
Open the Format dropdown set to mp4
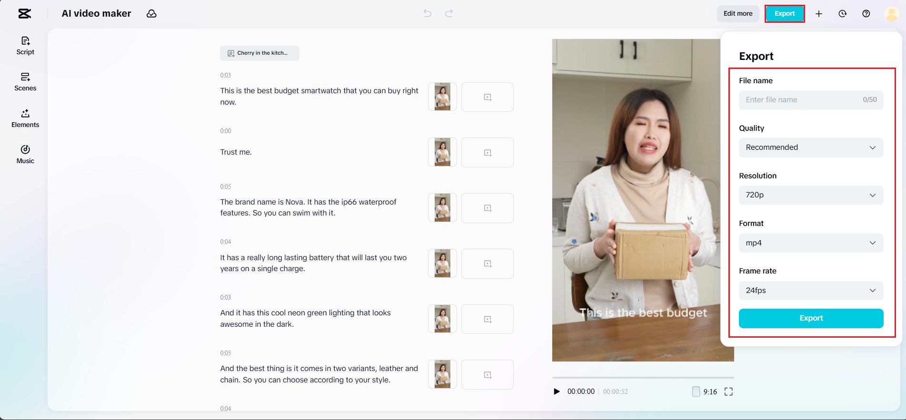point(811,243)
